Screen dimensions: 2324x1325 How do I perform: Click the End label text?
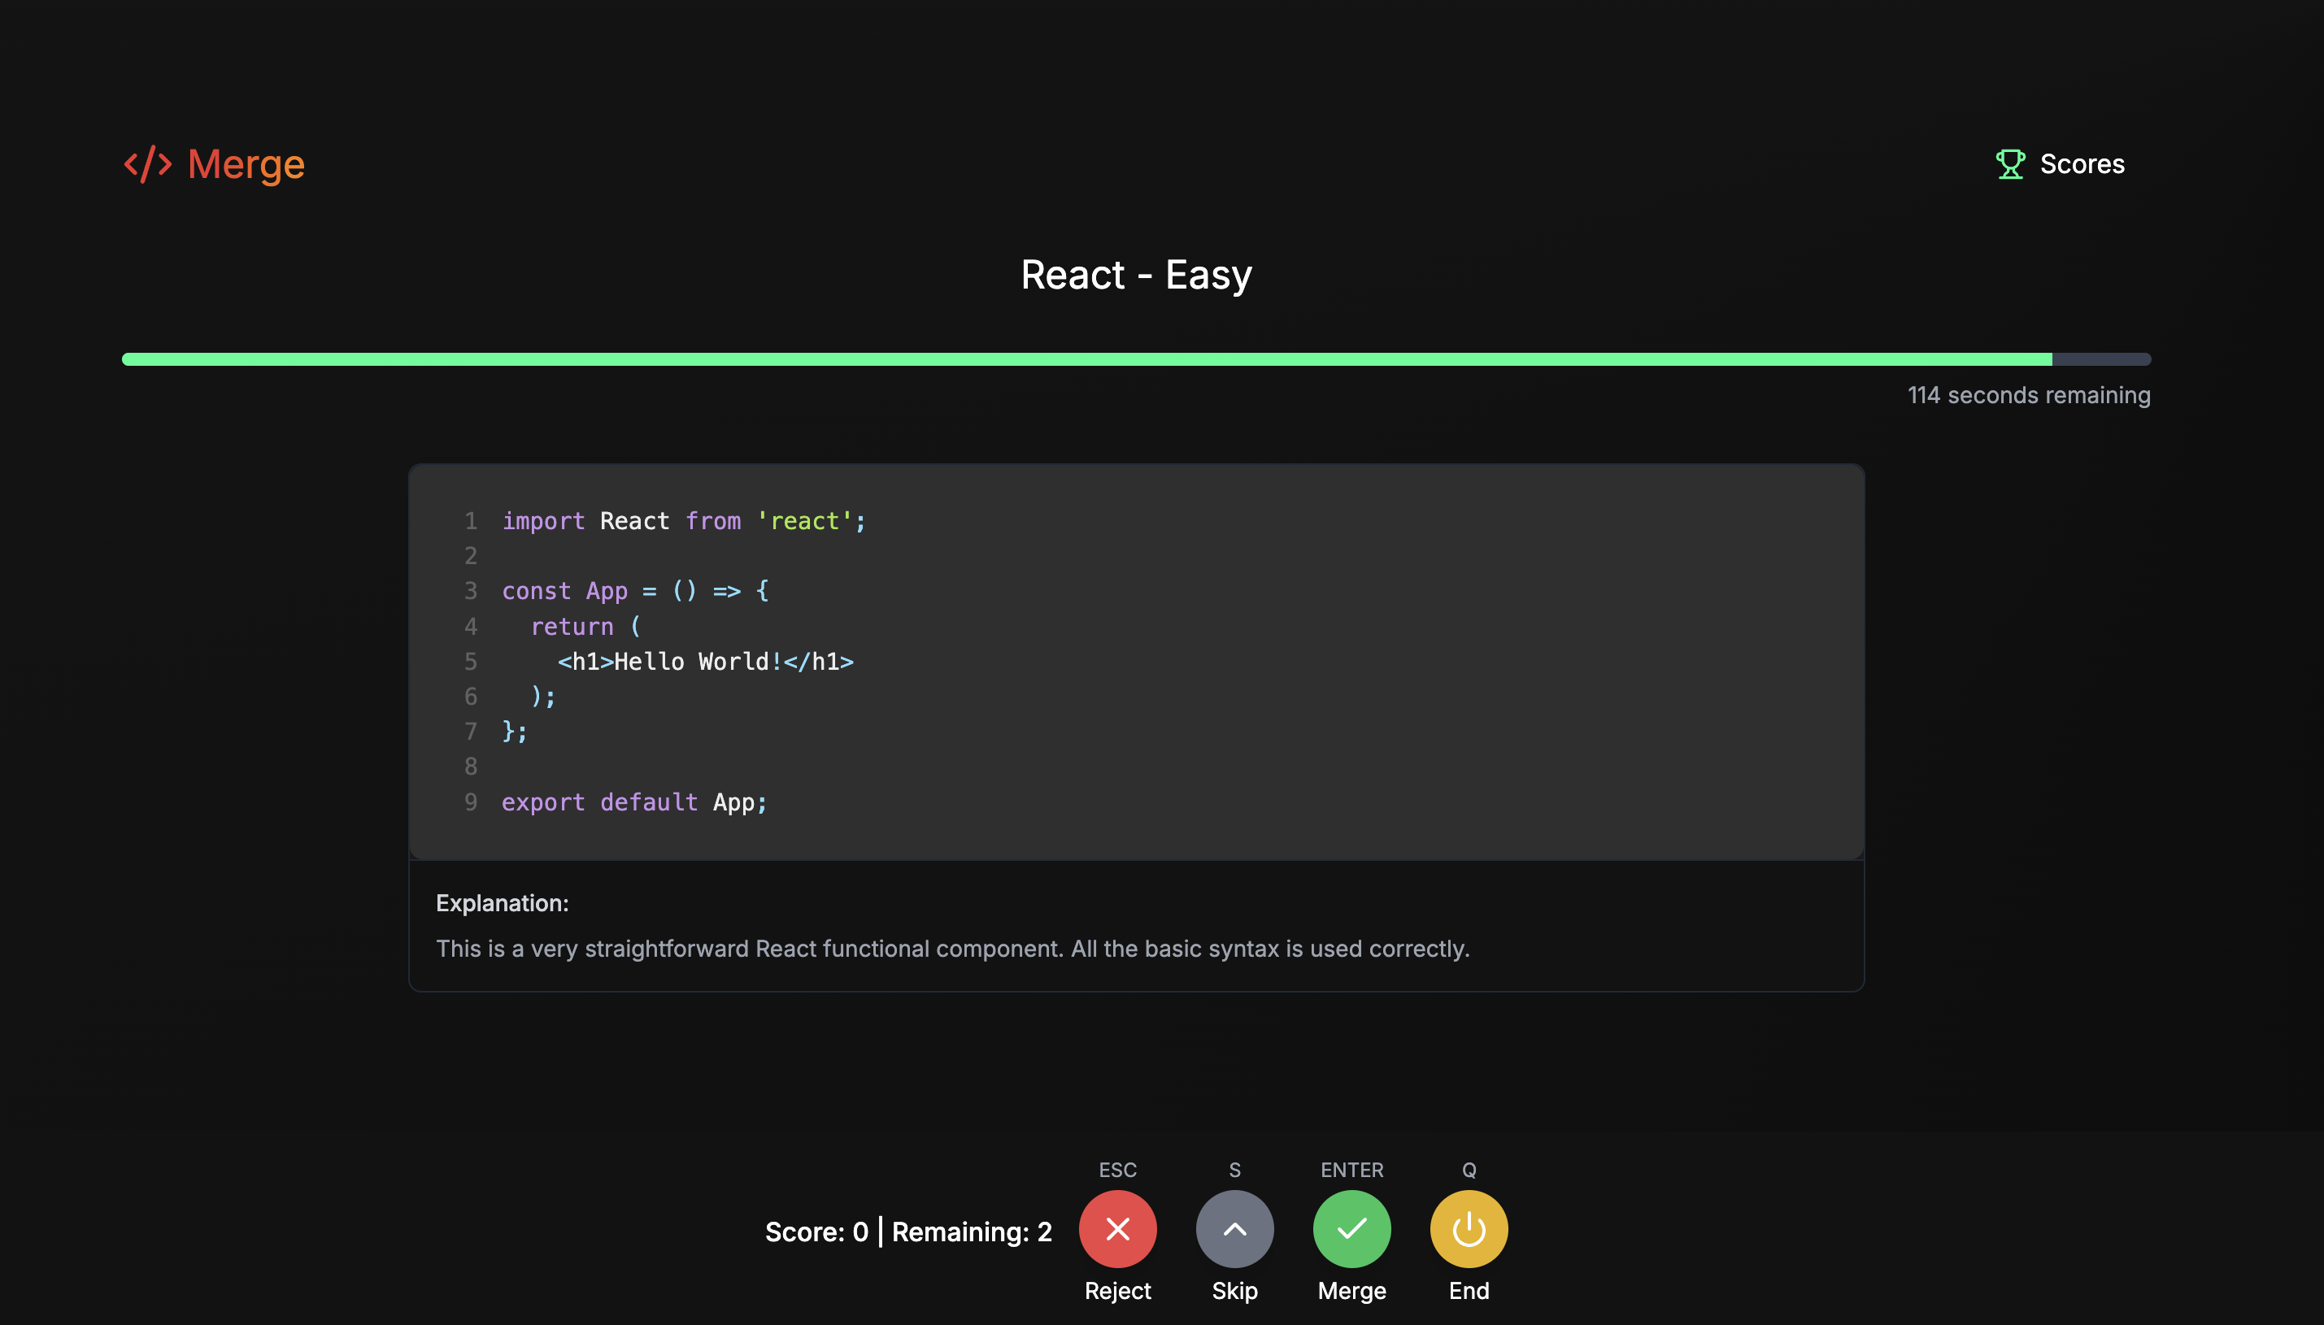(x=1469, y=1290)
